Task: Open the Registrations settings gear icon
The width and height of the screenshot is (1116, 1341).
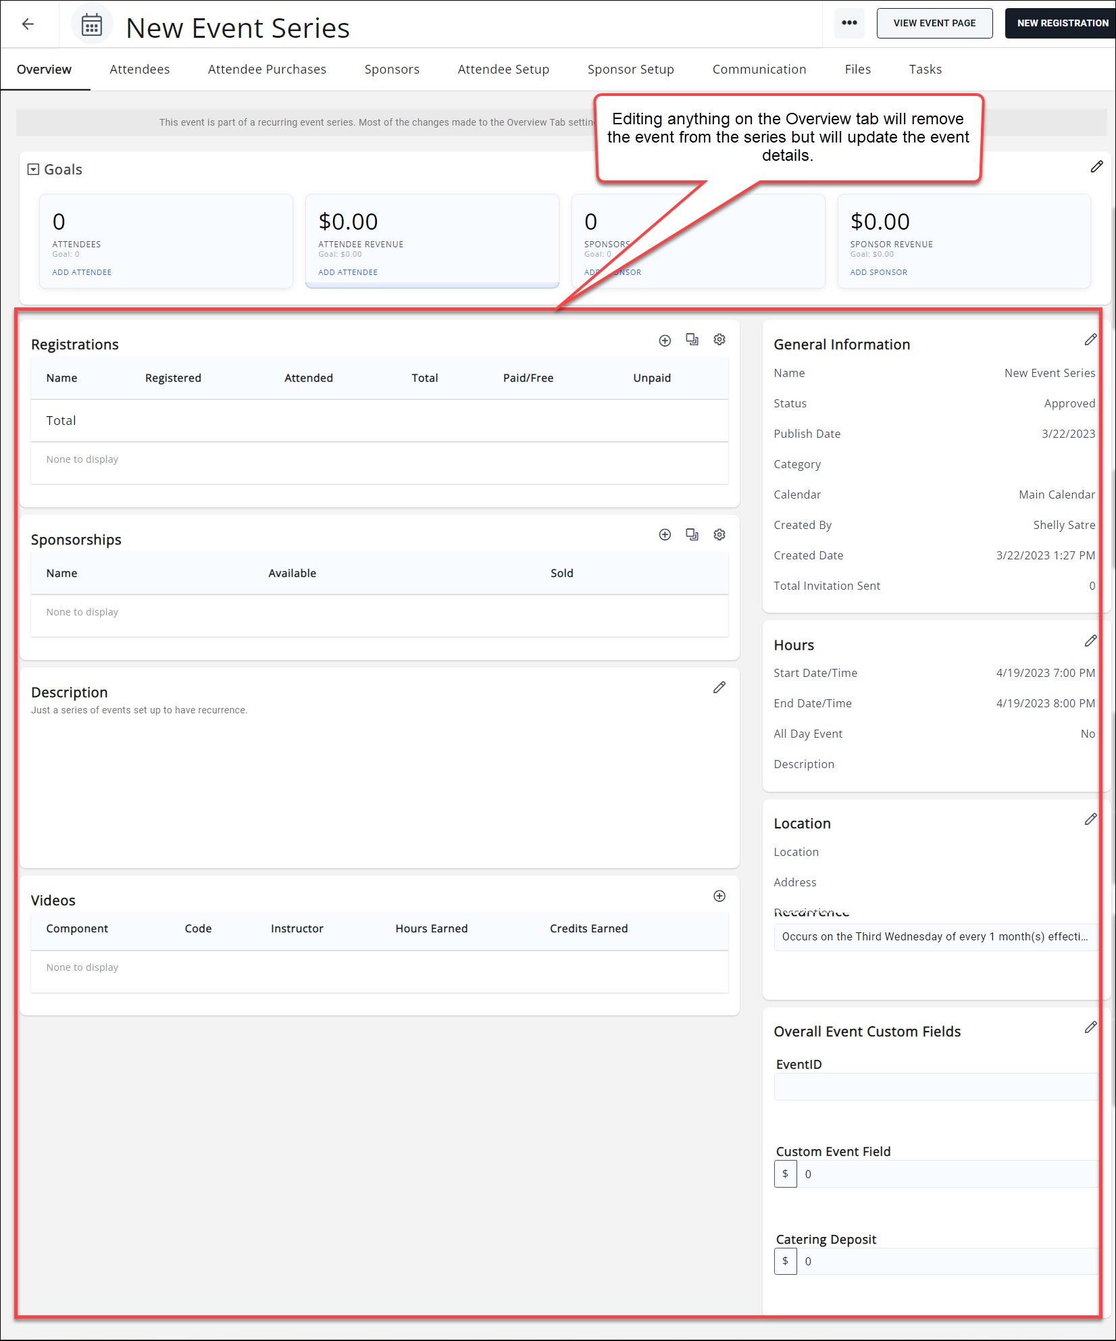Action: 719,340
